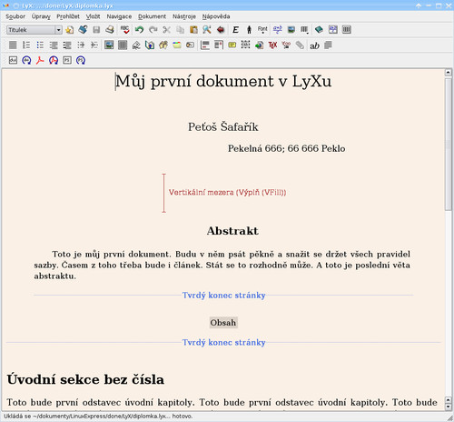Run the ABC spellcheck tool

(124, 30)
